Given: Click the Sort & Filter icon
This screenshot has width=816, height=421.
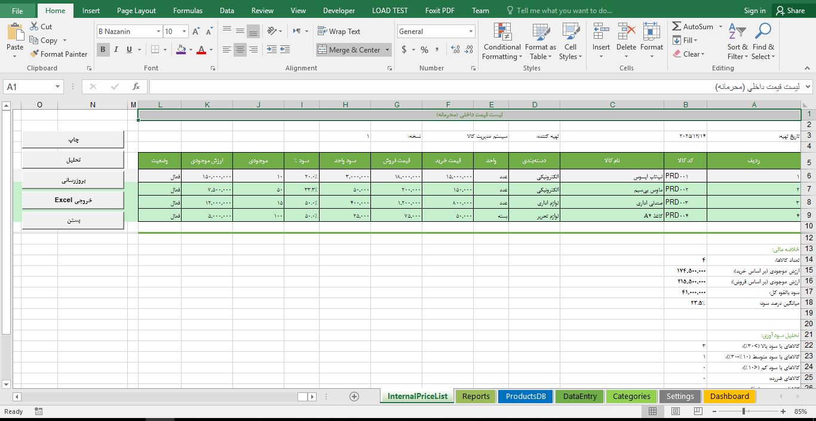Looking at the screenshot, I should coord(737,42).
